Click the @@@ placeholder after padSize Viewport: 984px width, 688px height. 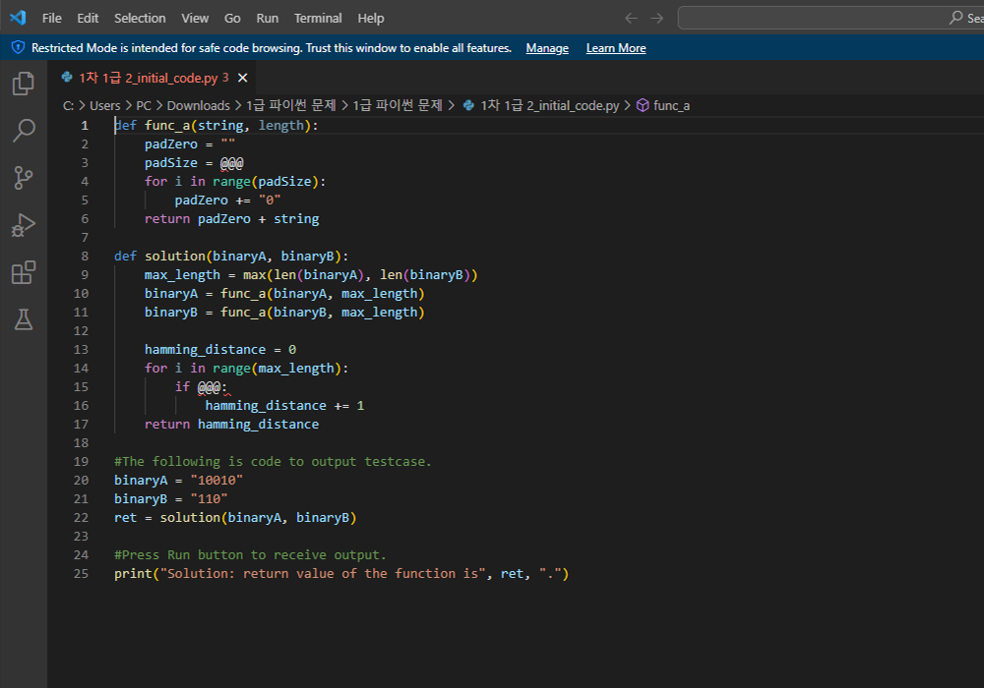[231, 163]
